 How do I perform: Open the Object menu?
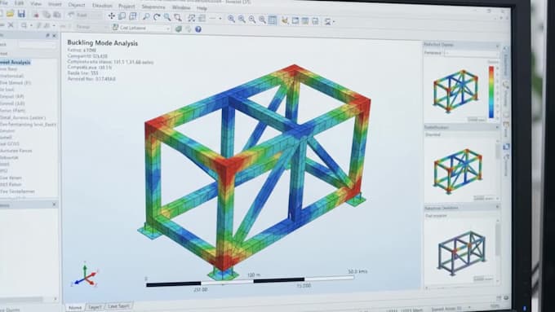77,5
